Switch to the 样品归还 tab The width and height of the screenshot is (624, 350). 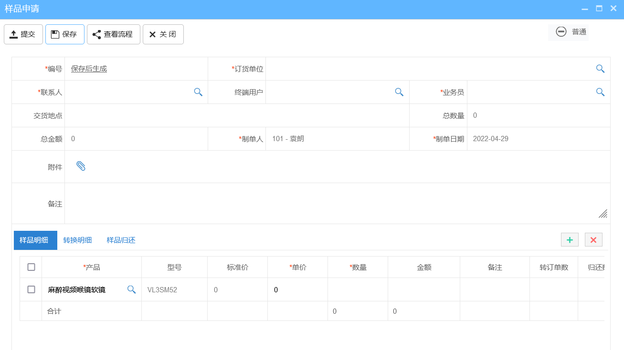click(121, 240)
